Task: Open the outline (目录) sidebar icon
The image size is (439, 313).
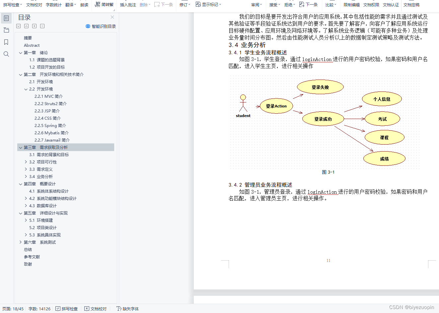Action: point(6,18)
